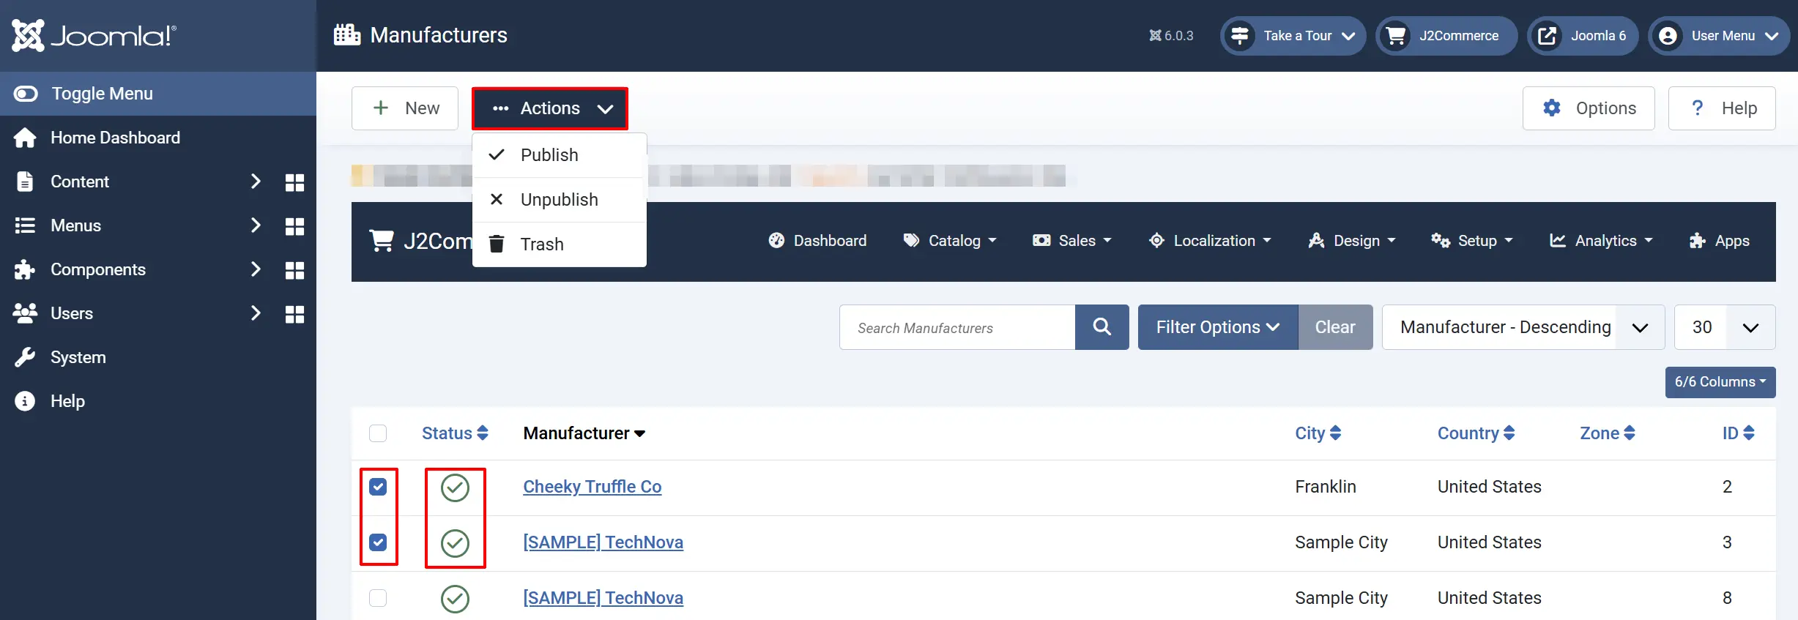Click the Manufacturers factory title icon
This screenshot has height=620, width=1798.
coord(347,34)
